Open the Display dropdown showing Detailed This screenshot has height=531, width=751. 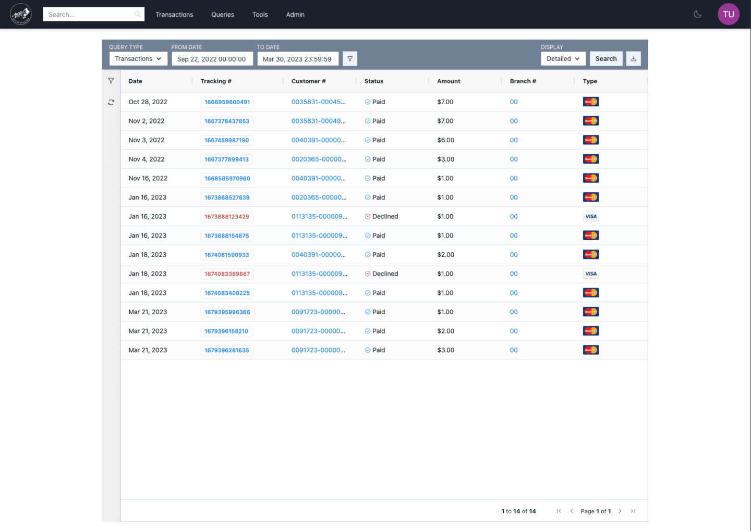[563, 58]
